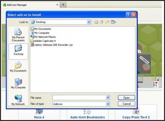The height and width of the screenshot is (121, 165).
Task: Open My Documents shortcut in sidebar
Action: [x=18, y=67]
